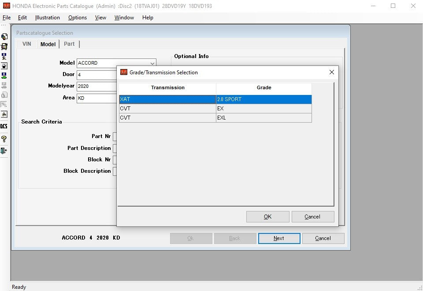Screen dimensions: 423x291
Task: Select the CVT EX row
Action: pos(215,109)
